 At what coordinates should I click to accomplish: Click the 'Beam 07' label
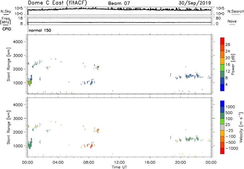[x=119, y=3]
